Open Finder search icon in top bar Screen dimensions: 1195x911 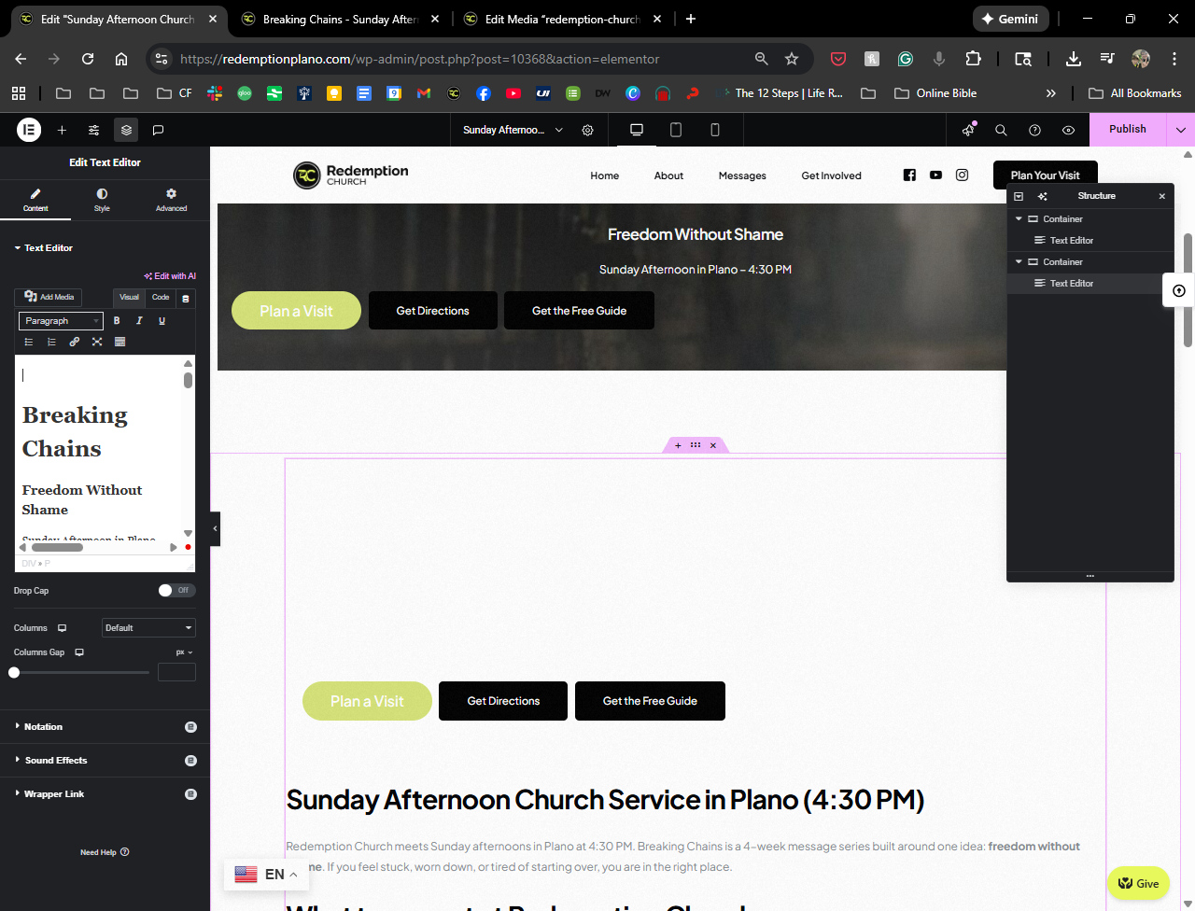point(1001,130)
